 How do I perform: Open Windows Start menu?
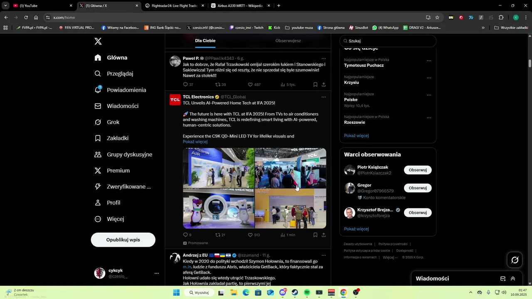point(176,292)
